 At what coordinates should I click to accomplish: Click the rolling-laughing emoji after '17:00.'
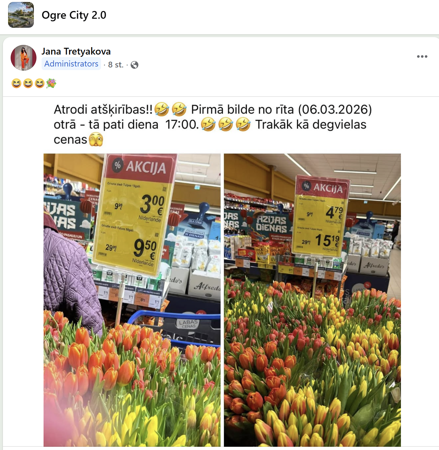[x=208, y=124]
